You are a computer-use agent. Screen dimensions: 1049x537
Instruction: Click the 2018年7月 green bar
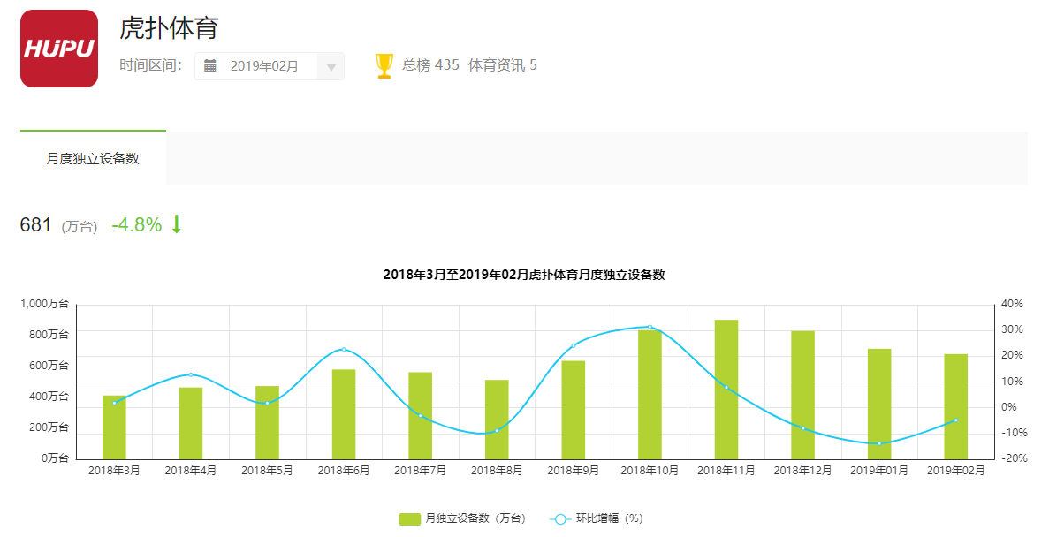[x=420, y=415]
